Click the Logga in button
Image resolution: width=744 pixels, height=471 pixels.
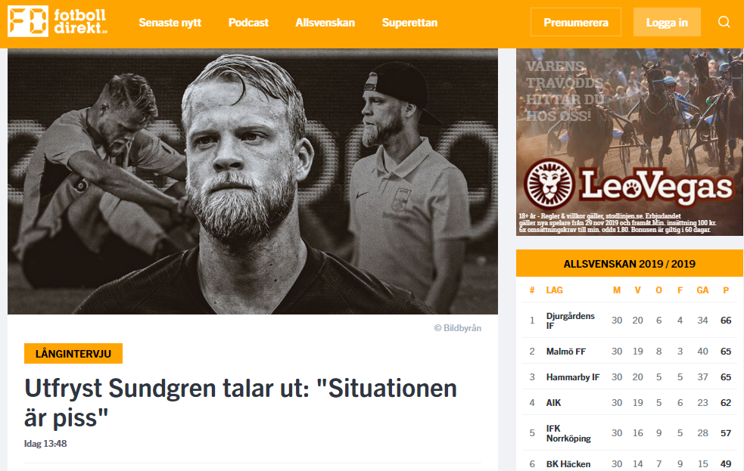point(667,22)
